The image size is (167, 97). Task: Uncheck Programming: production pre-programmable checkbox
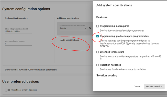(x=97, y=36)
